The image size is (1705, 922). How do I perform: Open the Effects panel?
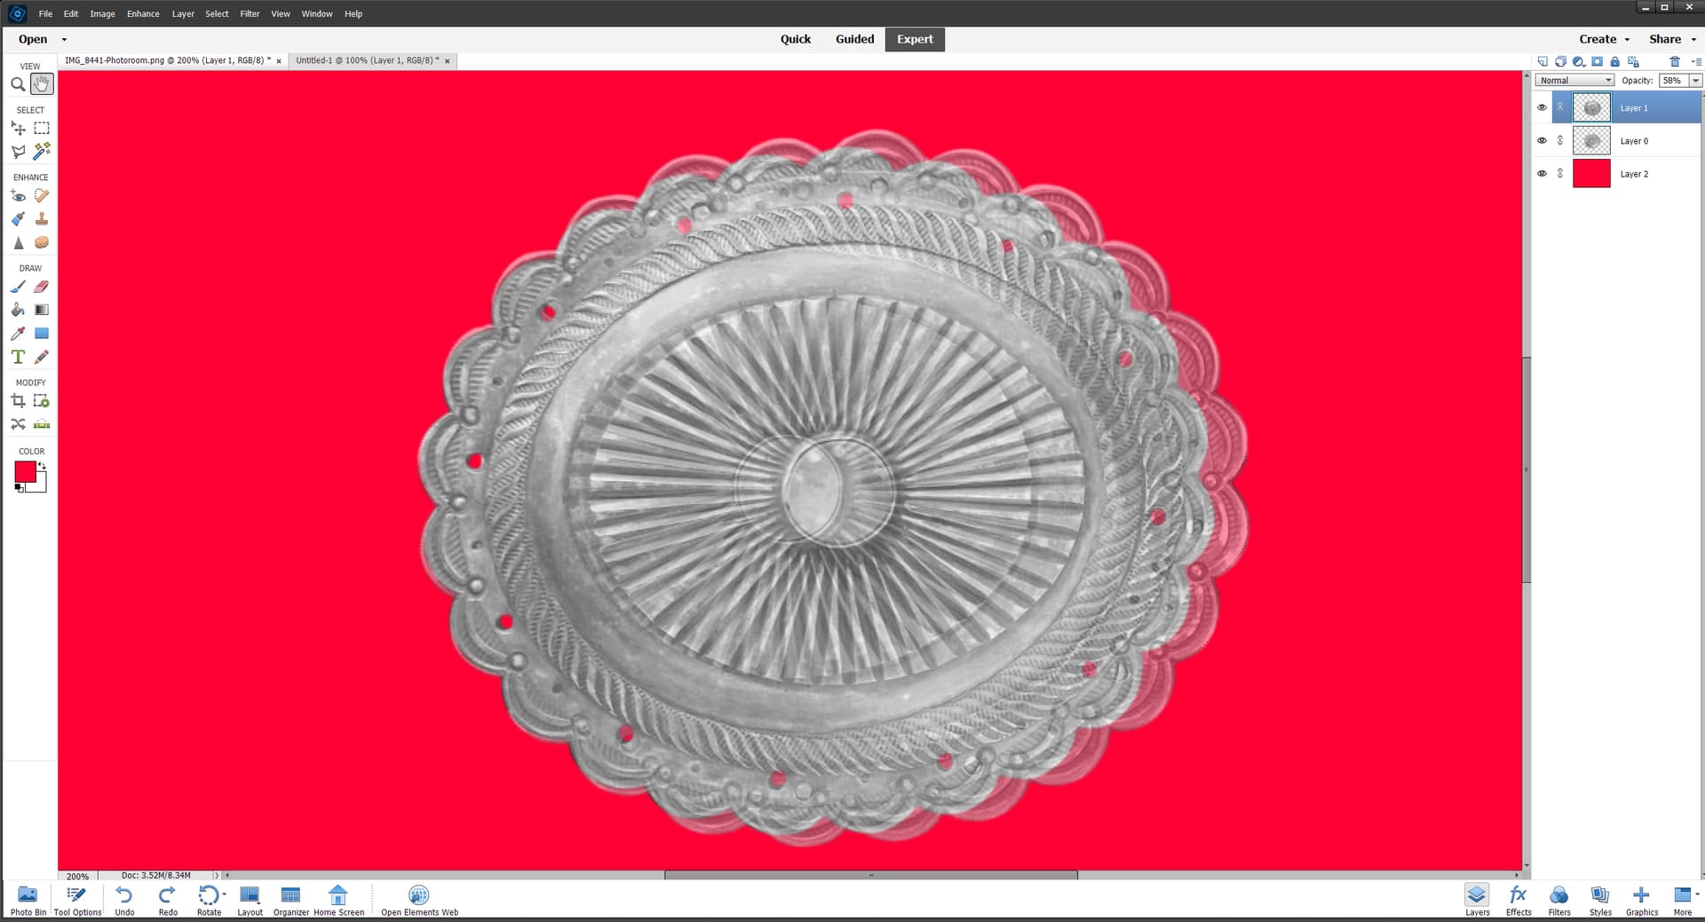pyautogui.click(x=1518, y=899)
